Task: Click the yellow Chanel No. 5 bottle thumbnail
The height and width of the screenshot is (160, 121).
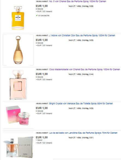Action: (18, 18)
